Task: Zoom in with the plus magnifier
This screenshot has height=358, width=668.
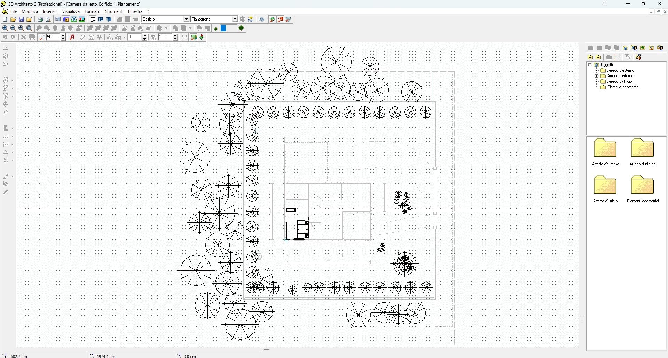Action: (x=5, y=28)
